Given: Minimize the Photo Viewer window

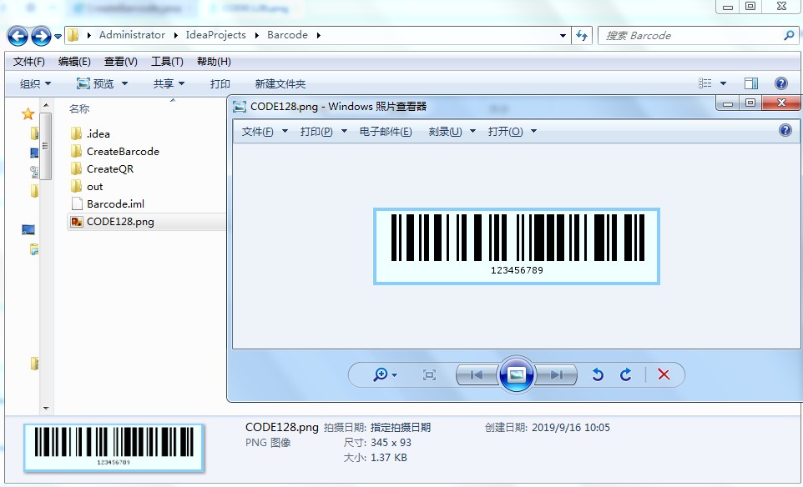Looking at the screenshot, I should click(x=728, y=103).
